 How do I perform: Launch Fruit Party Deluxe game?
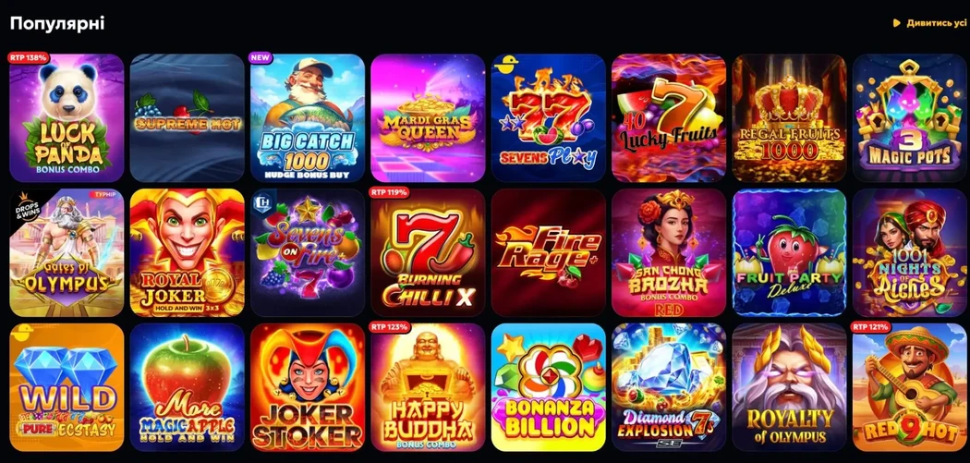tap(789, 252)
